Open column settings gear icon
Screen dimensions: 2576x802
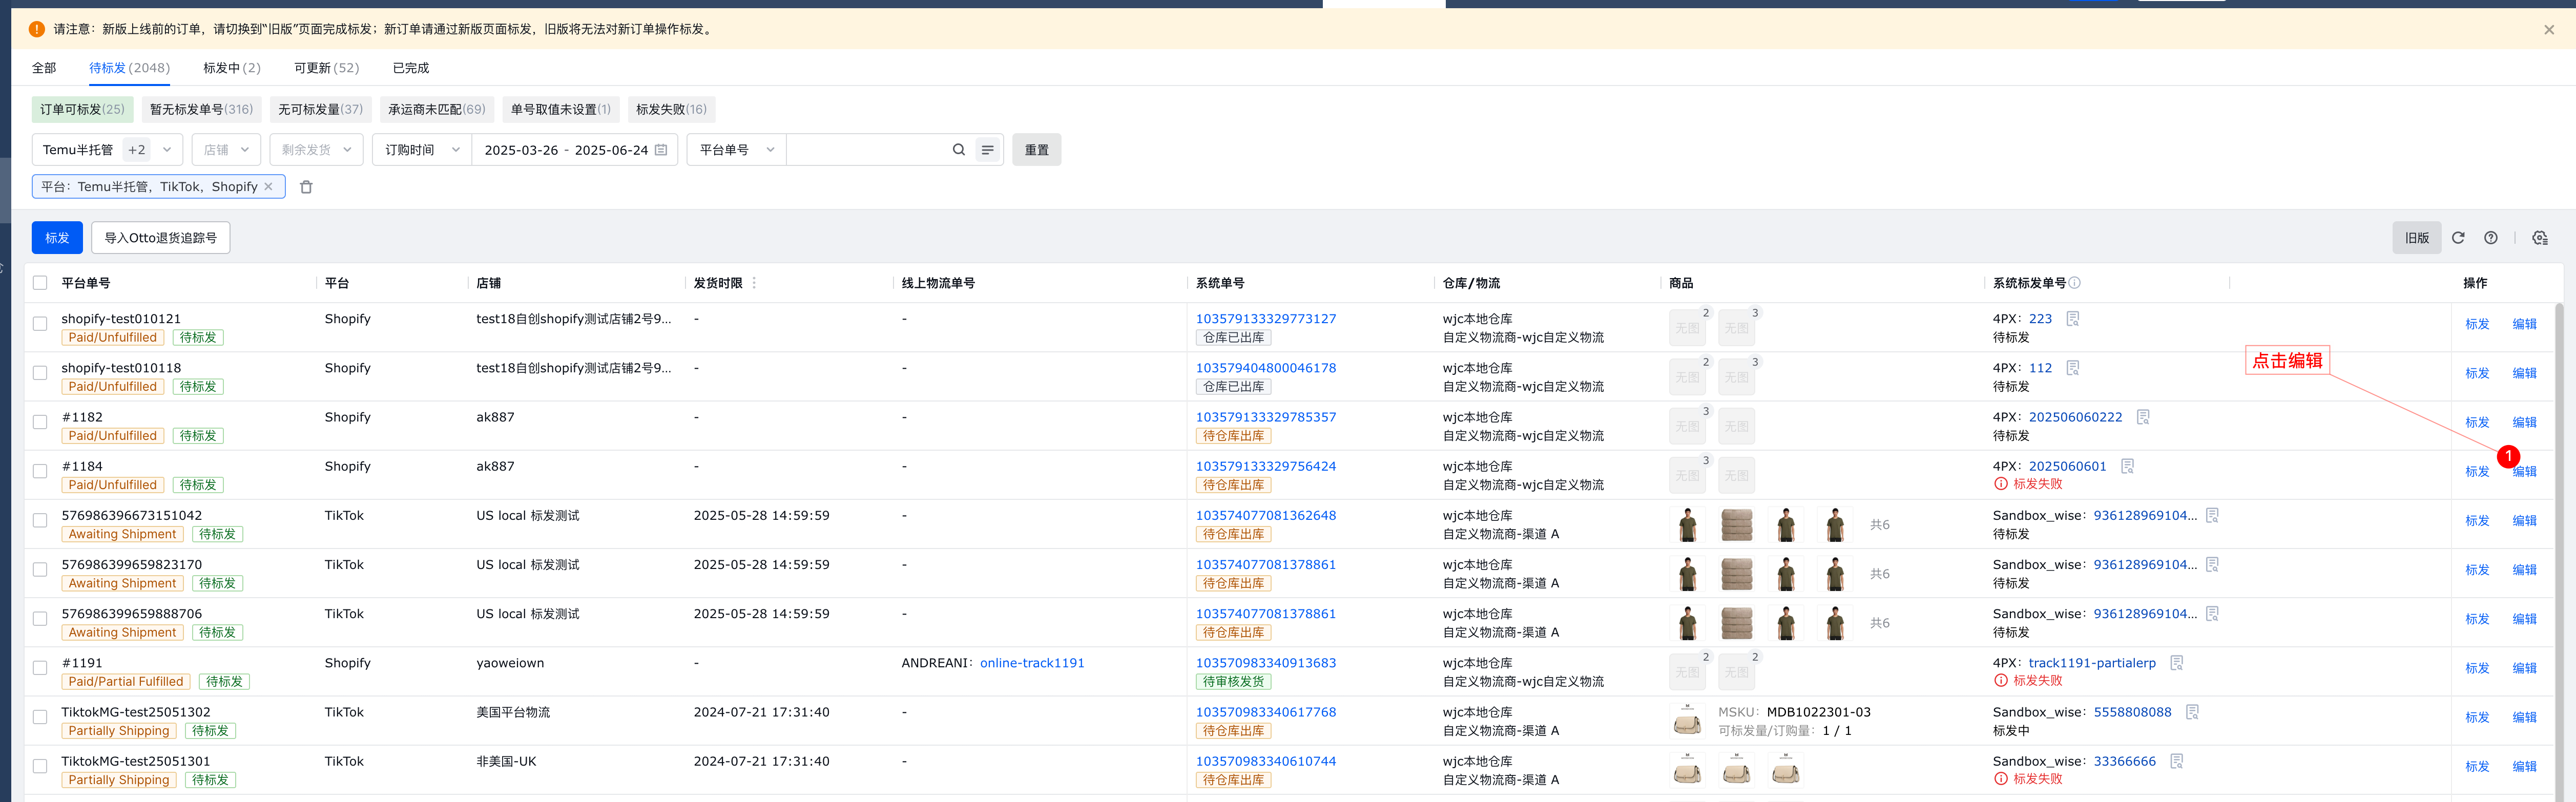pyautogui.click(x=2539, y=238)
